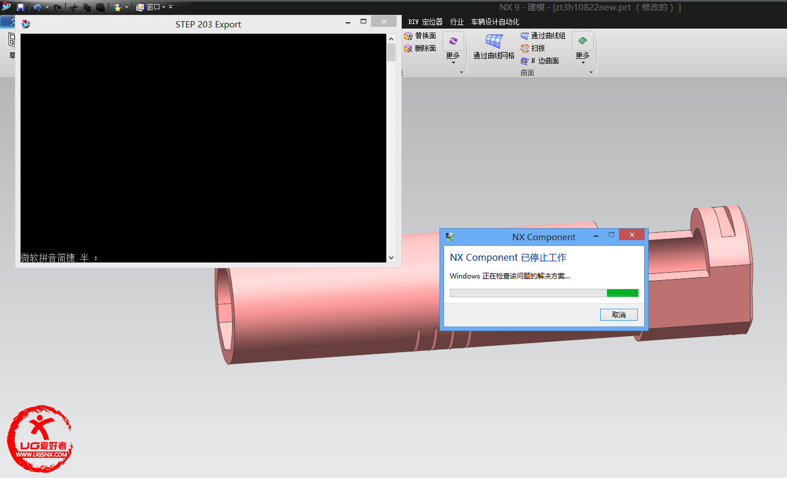Open the 车辆设计自动化 ribbon tab

click(495, 22)
